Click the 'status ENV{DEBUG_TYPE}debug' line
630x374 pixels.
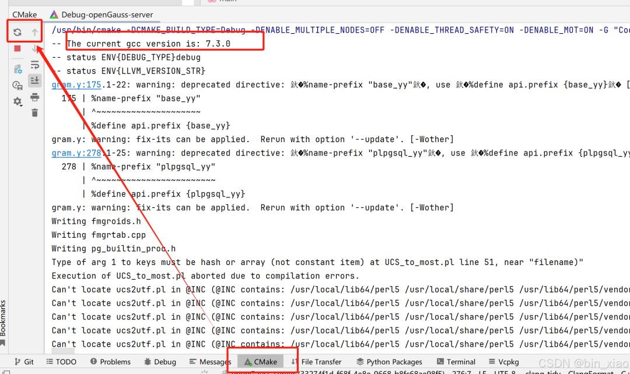click(x=126, y=58)
